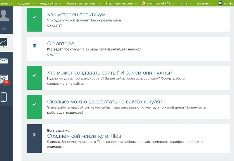The height and width of the screenshot is (161, 234).
Task: Open lesson 'Создаём сайт-визитку в Tilda'
Action: 84,136
